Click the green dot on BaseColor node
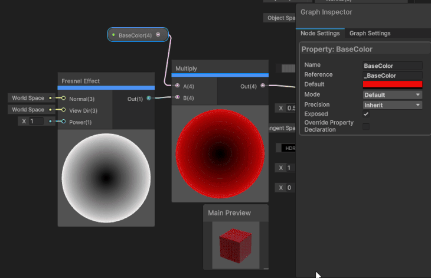The height and width of the screenshot is (278, 431). coord(113,35)
